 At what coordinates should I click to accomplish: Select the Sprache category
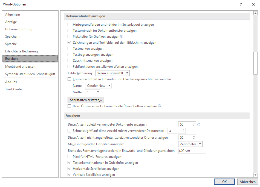(30, 44)
